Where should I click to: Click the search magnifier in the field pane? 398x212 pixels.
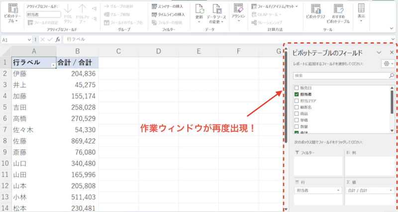click(392, 75)
